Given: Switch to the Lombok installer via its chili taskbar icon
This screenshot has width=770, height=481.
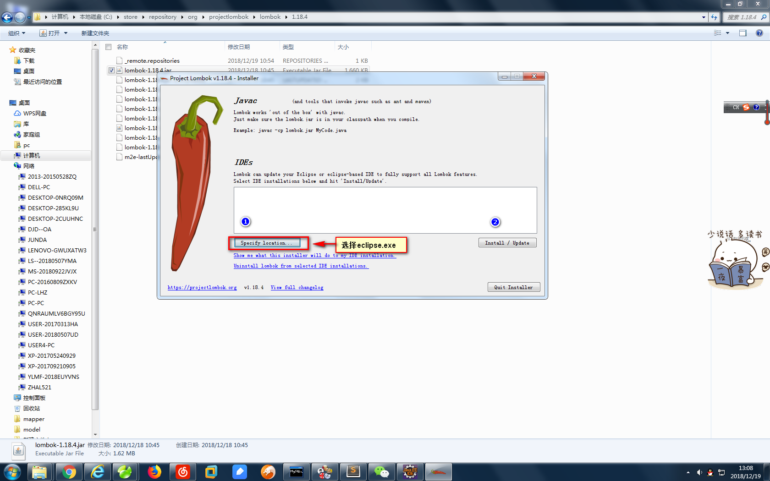Looking at the screenshot, I should [438, 471].
